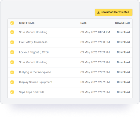Click the DATE column header
Viewport: 140px width, 119px height.
(84, 23)
